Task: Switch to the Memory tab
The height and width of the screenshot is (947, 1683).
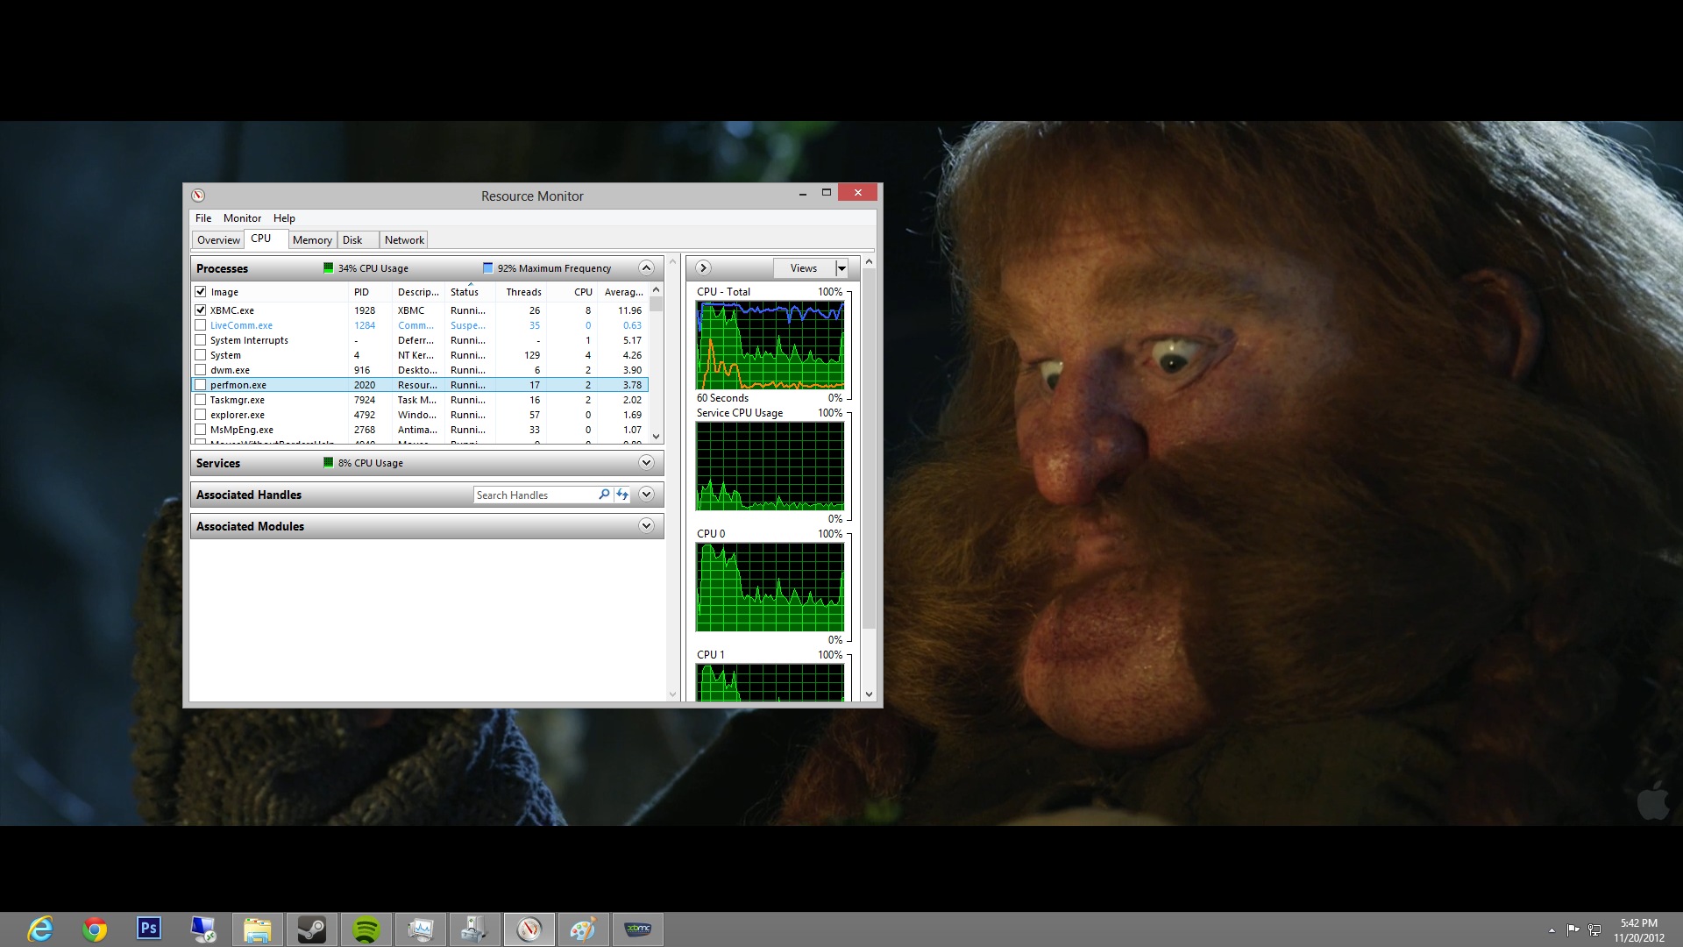Action: click(312, 240)
